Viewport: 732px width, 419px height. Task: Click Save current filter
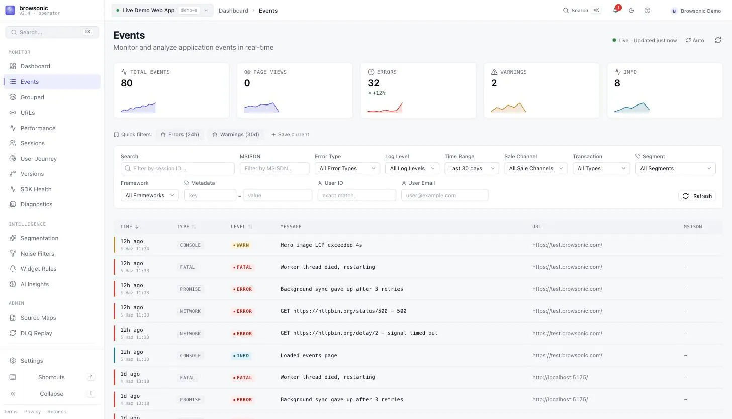290,134
